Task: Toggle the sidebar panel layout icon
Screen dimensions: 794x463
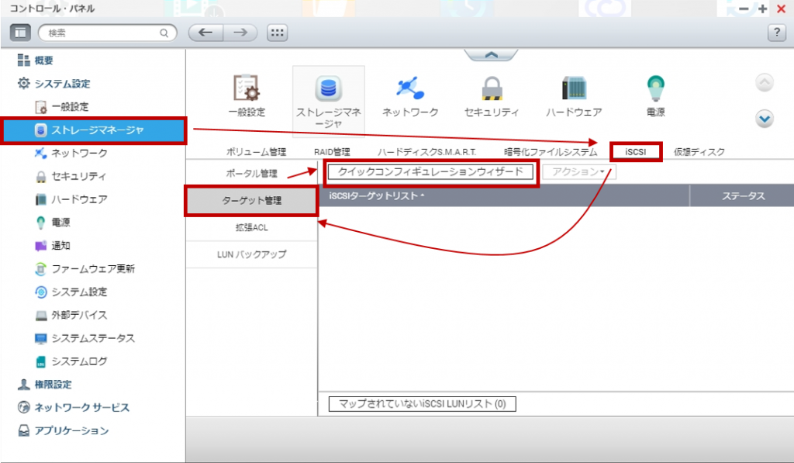Action: [x=20, y=33]
